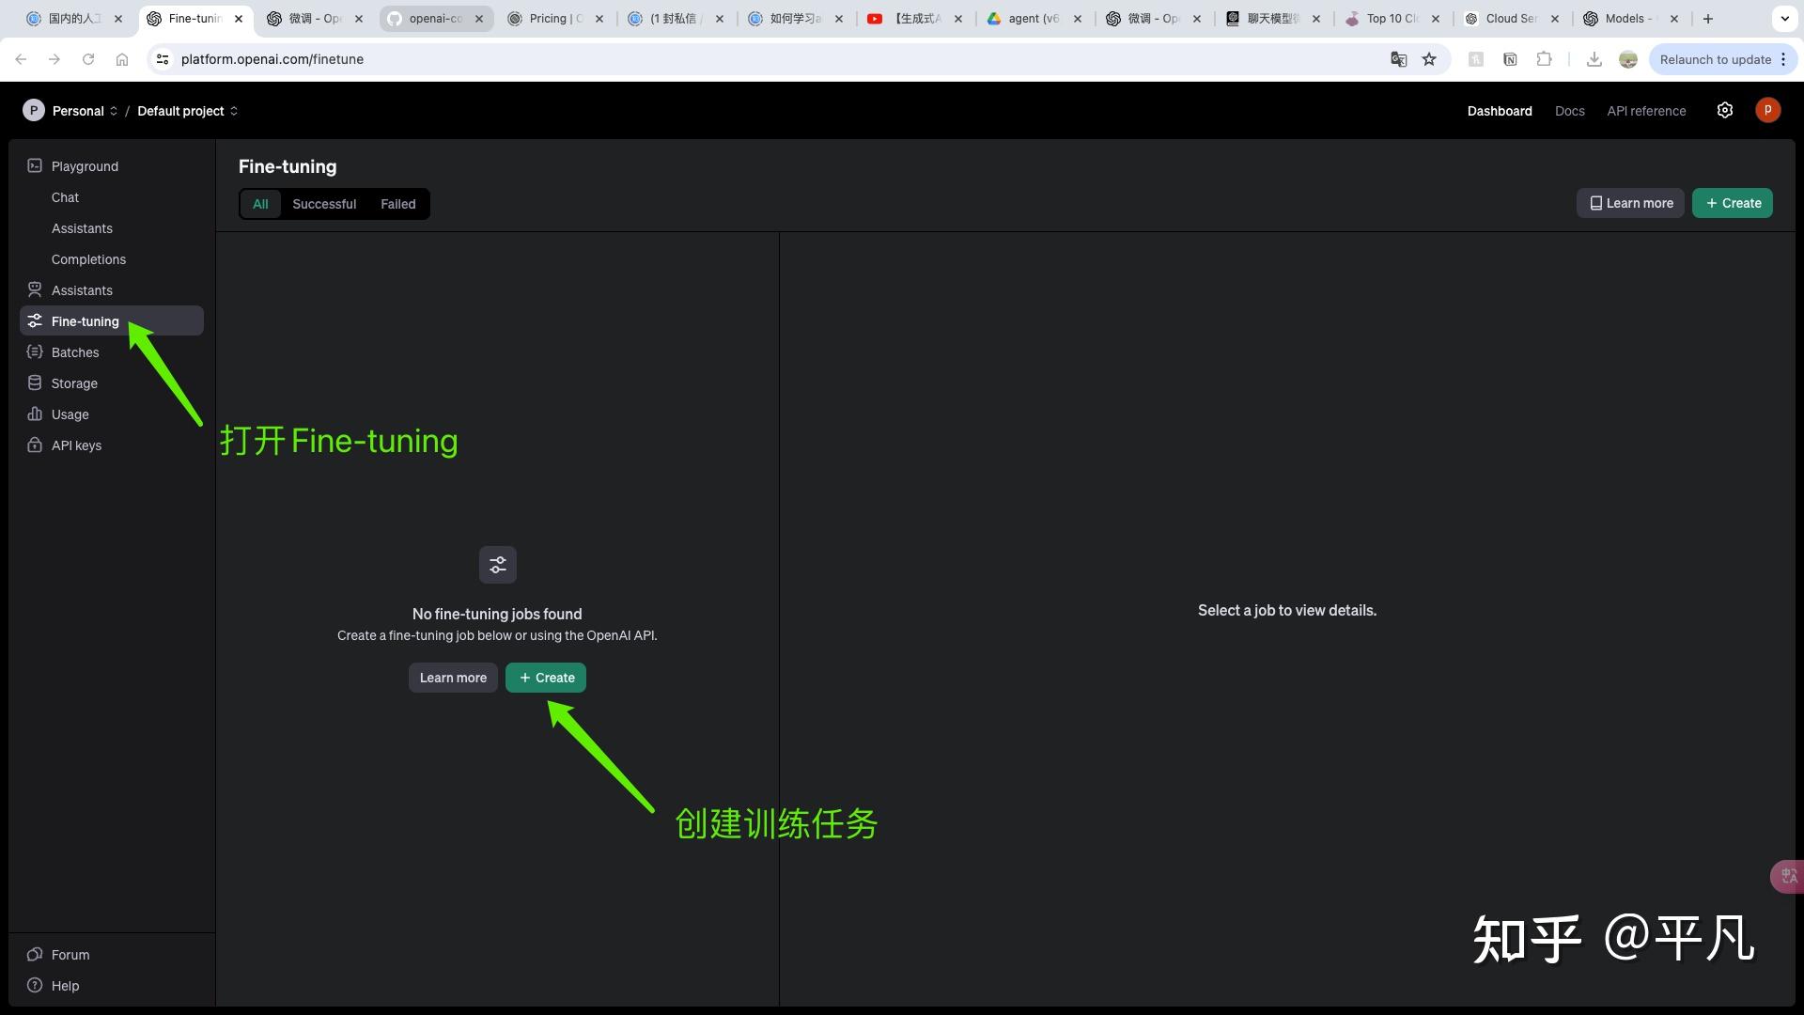
Task: Expand the Personal workspace switcher
Action: click(x=83, y=111)
